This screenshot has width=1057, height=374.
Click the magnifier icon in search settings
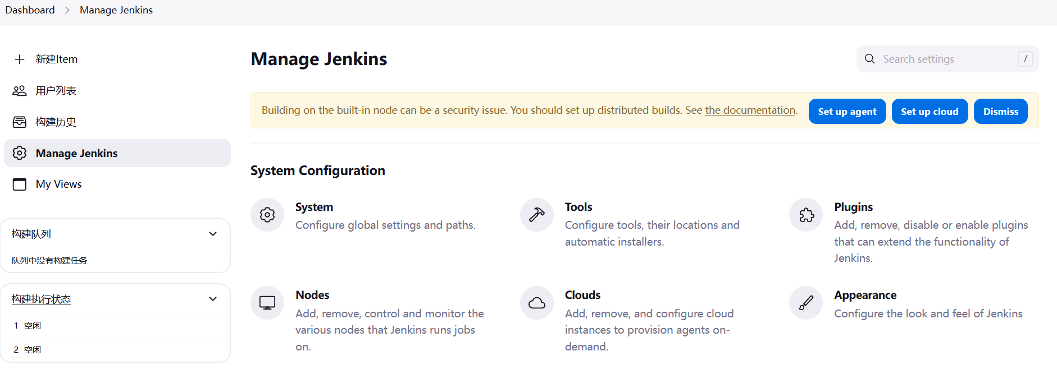click(870, 59)
